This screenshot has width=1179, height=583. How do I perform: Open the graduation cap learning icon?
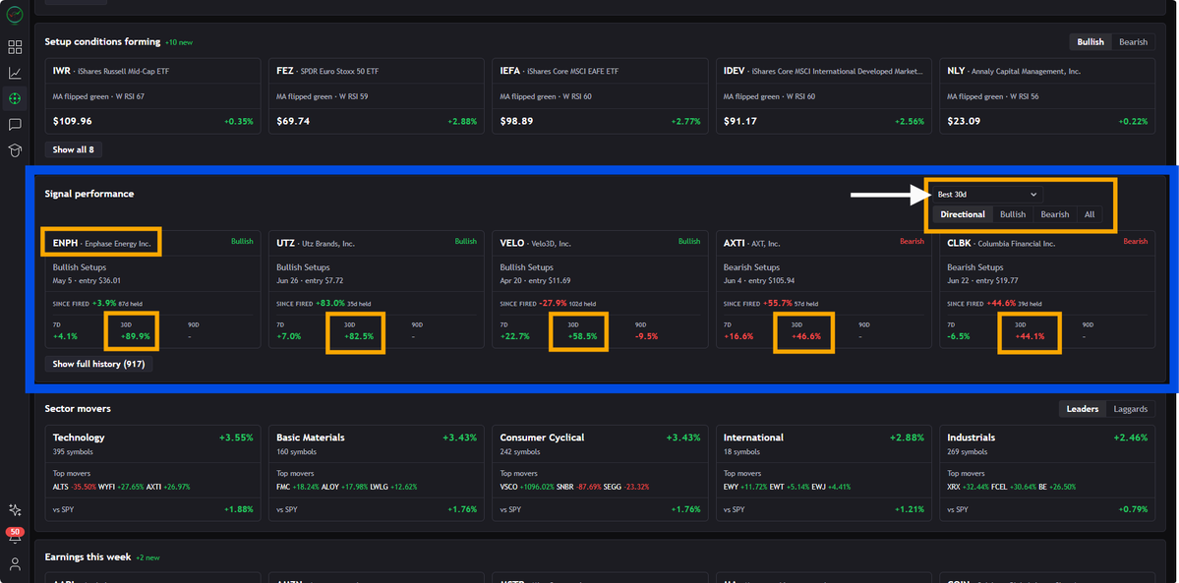[x=15, y=149]
